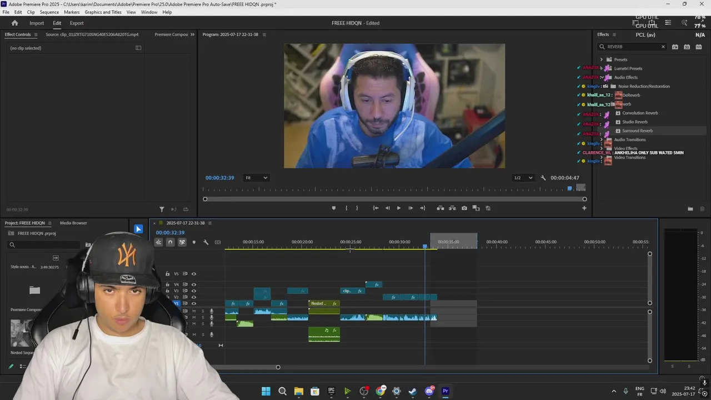The height and width of the screenshot is (400, 711).
Task: Toggle V4 track output eye
Action: point(194,284)
